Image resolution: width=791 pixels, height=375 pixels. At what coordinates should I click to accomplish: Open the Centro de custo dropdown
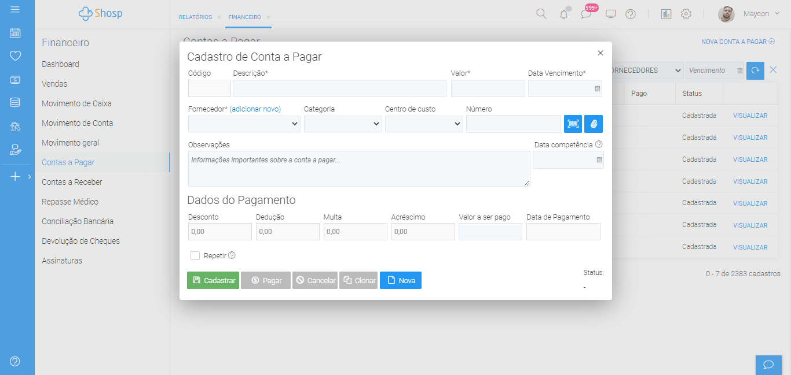click(424, 124)
